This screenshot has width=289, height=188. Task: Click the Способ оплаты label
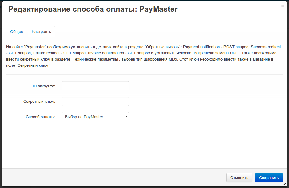(x=40, y=117)
